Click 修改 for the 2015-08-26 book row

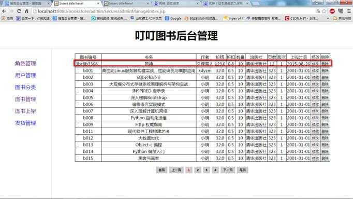click(x=315, y=64)
